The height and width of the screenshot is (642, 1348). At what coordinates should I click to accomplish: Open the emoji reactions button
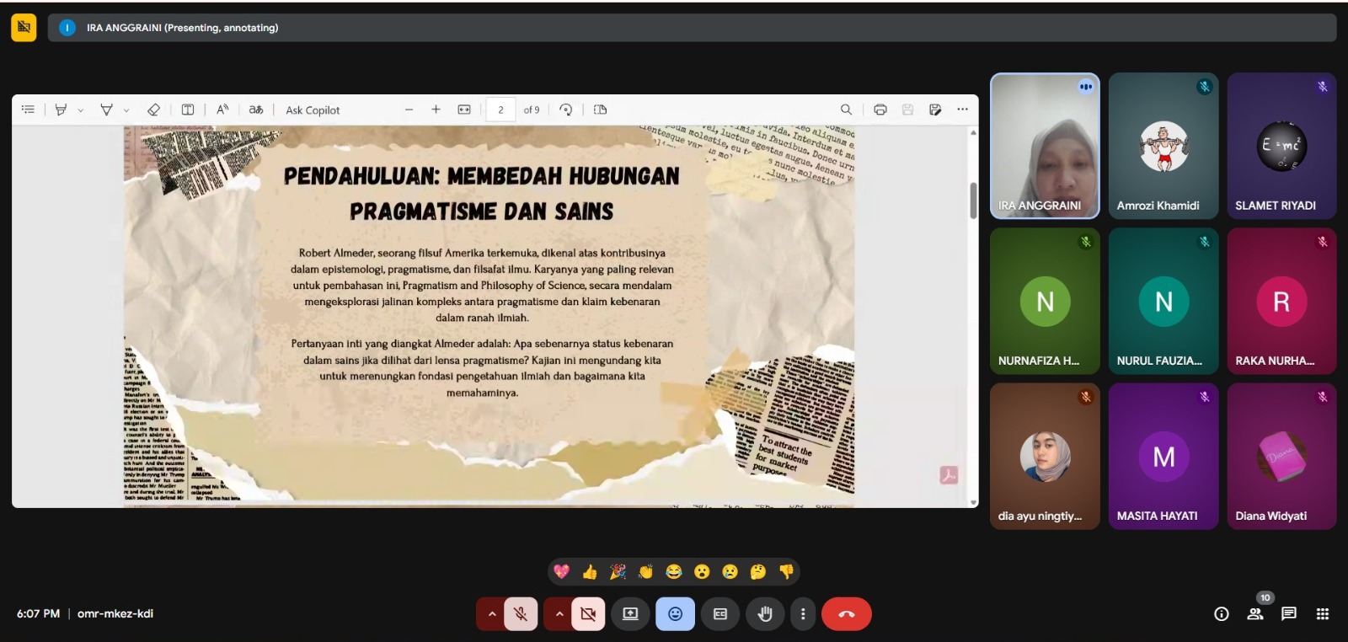coord(675,614)
